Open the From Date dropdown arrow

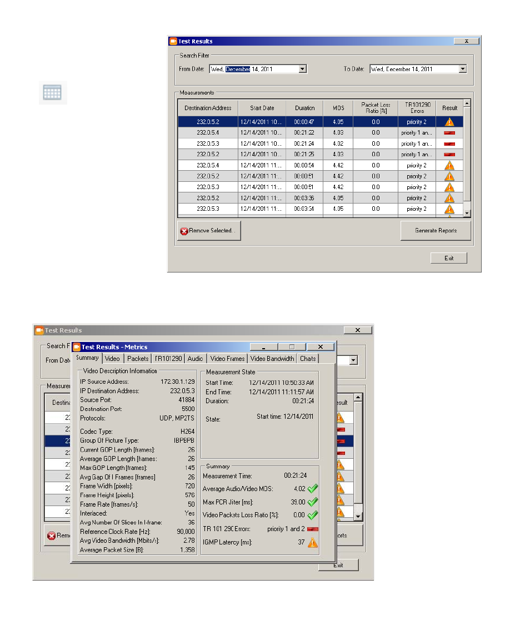(302, 69)
